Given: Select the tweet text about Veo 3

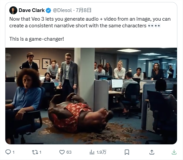Looking at the screenshot, I should pyautogui.click(x=90, y=22).
